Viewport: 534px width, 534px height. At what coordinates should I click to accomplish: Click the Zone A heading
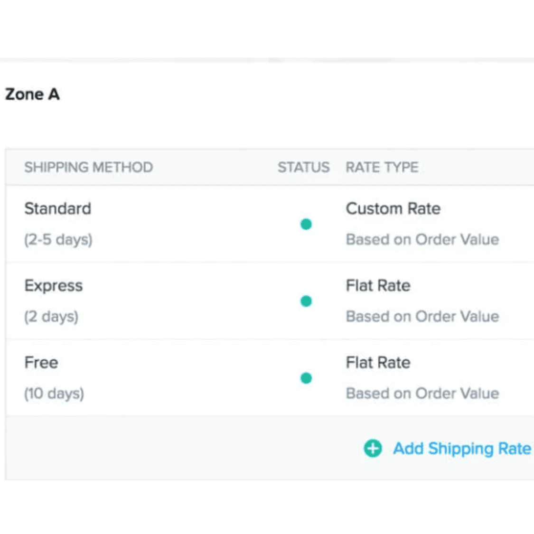point(32,94)
